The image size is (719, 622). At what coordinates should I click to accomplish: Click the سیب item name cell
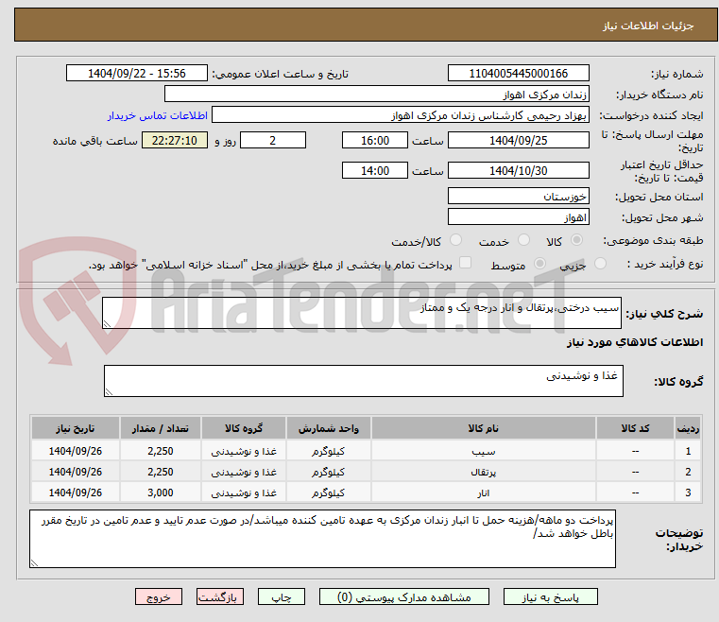[484, 451]
